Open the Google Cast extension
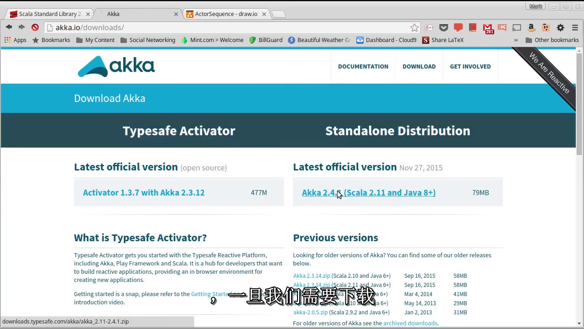 516,28
